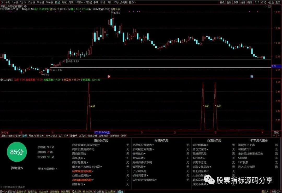Select the 指标A indicator tab
282x193 pixels.
(x=4, y=136)
